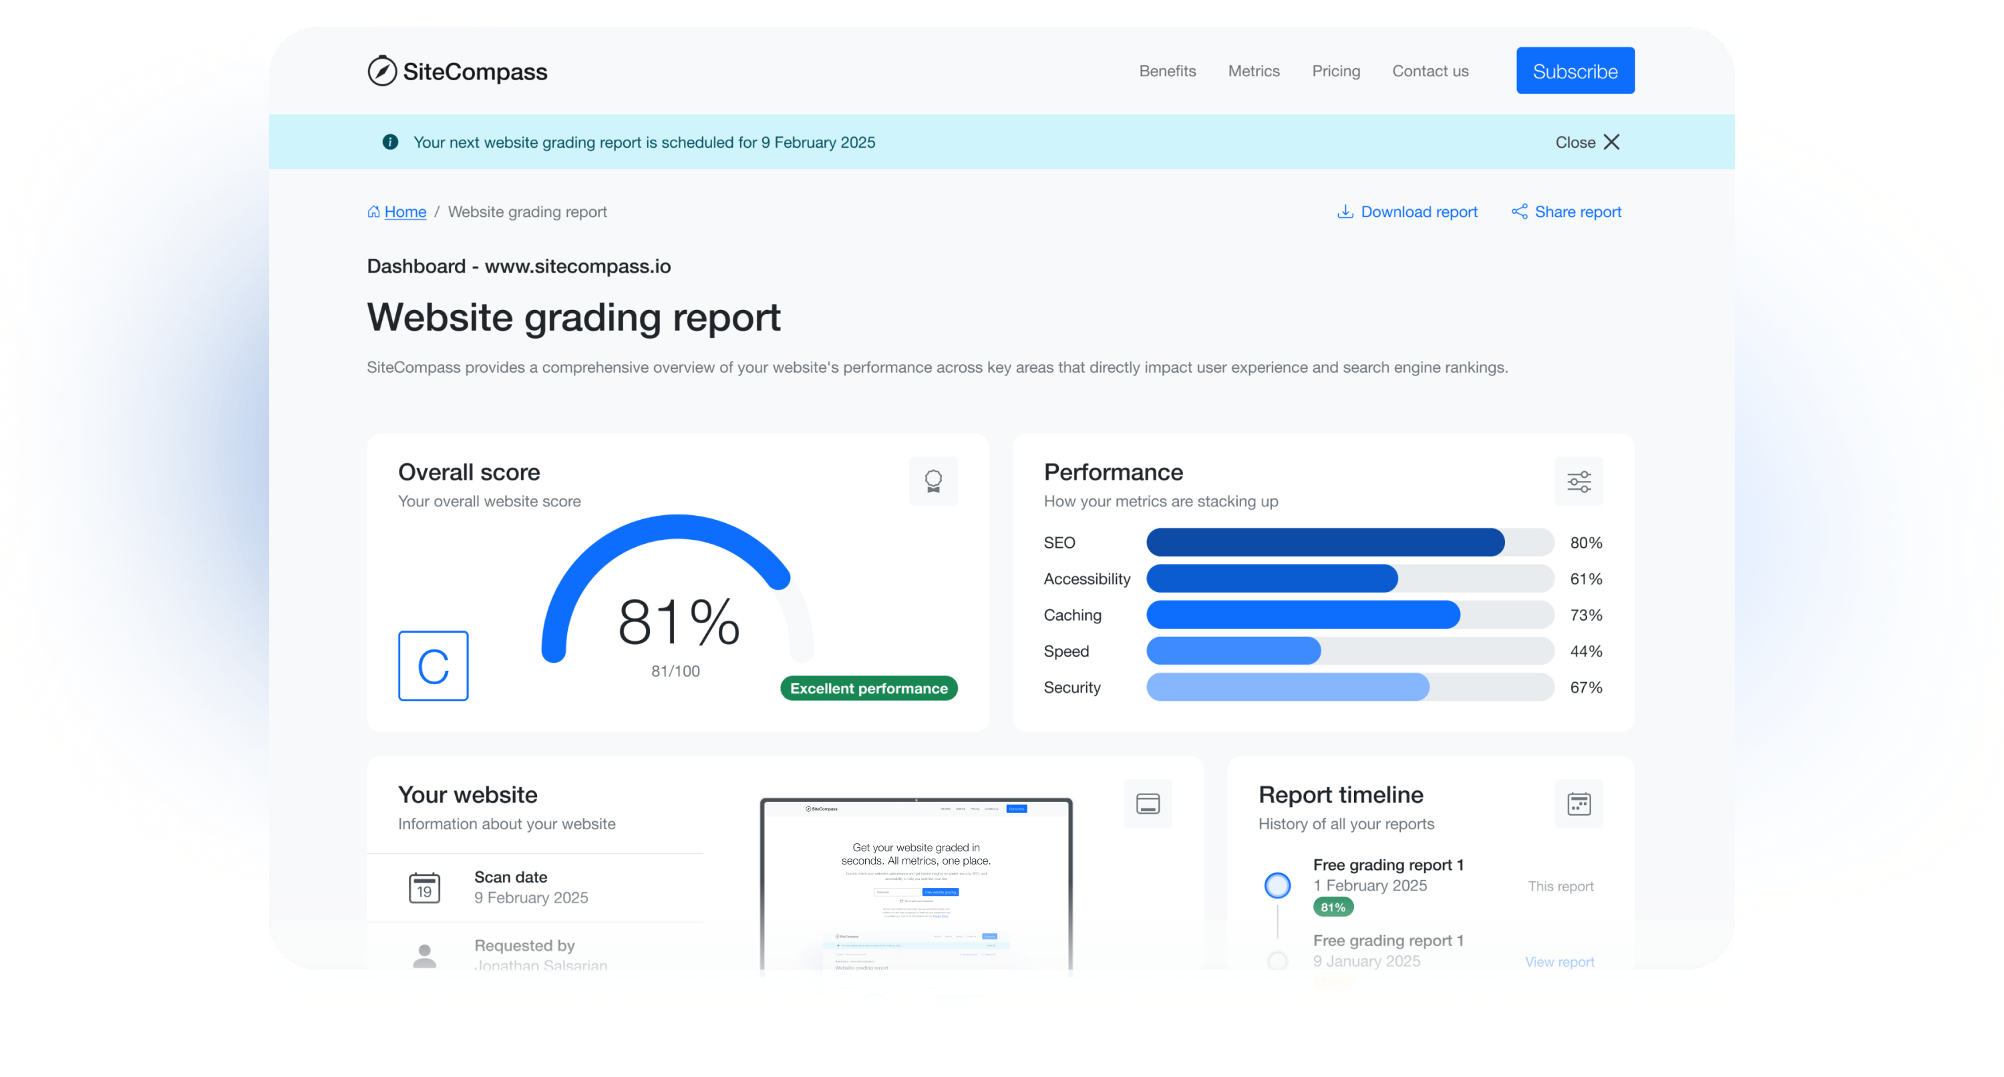Viewport: 2004px width, 1077px height.
Task: Go to Home breadcrumb link
Action: pos(405,212)
